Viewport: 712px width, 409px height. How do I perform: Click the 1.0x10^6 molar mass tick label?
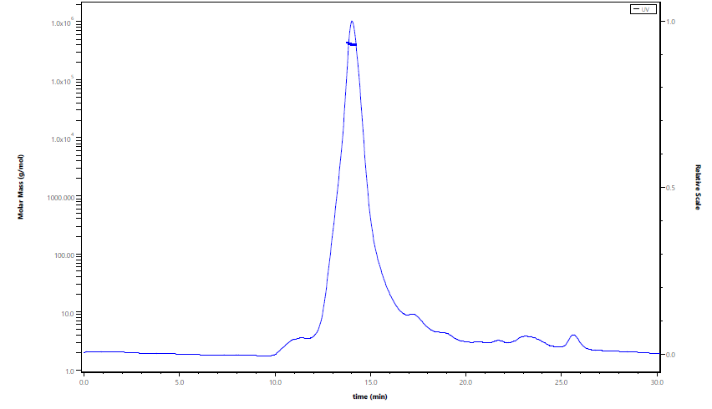64,23
